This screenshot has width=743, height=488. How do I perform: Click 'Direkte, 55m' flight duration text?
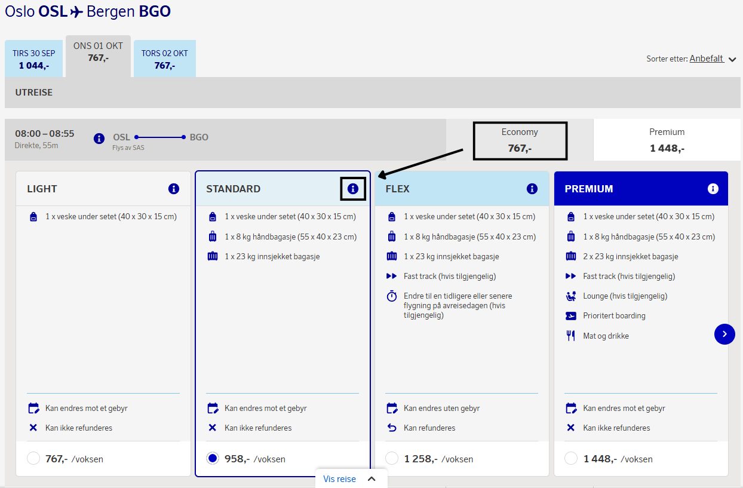coord(36,145)
